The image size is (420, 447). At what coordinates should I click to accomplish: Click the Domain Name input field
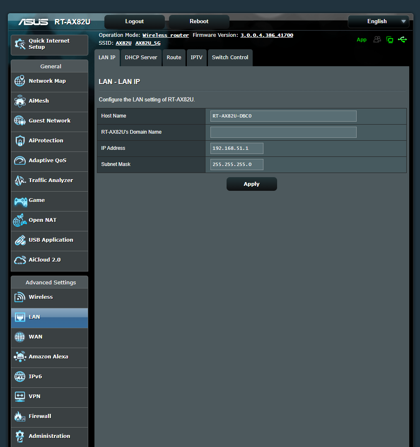[x=283, y=132]
